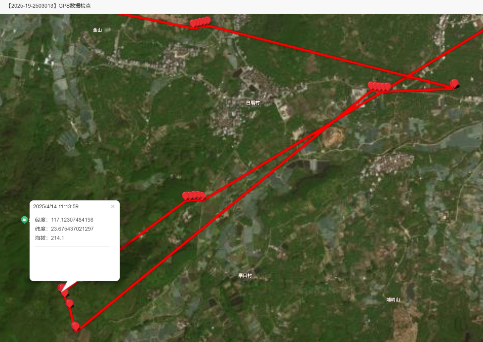Click the longitude value 117.12307484198
This screenshot has width=483, height=342.
coord(72,220)
